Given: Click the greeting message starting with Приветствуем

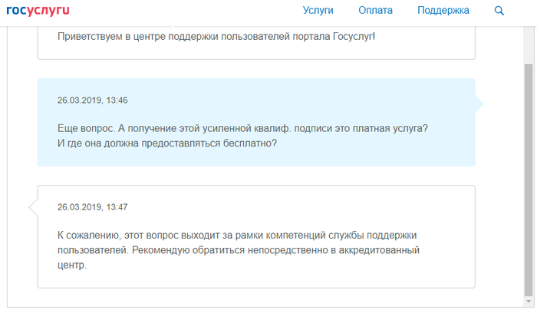Looking at the screenshot, I should pos(216,36).
